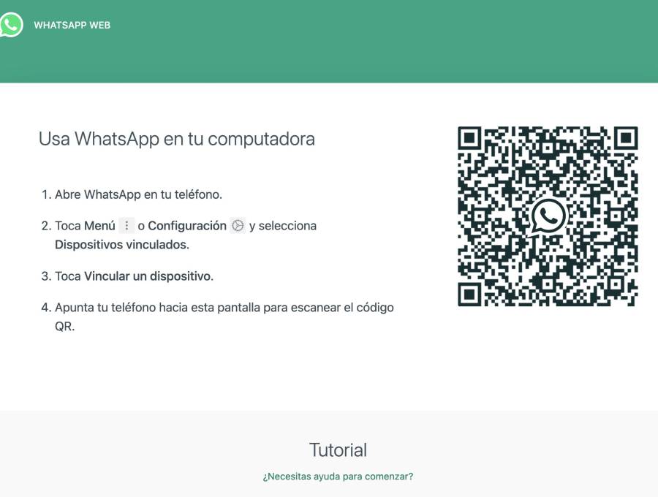Open the "¿Necesitas ayuda para comenzar?" link
The image size is (658, 497).
(336, 476)
